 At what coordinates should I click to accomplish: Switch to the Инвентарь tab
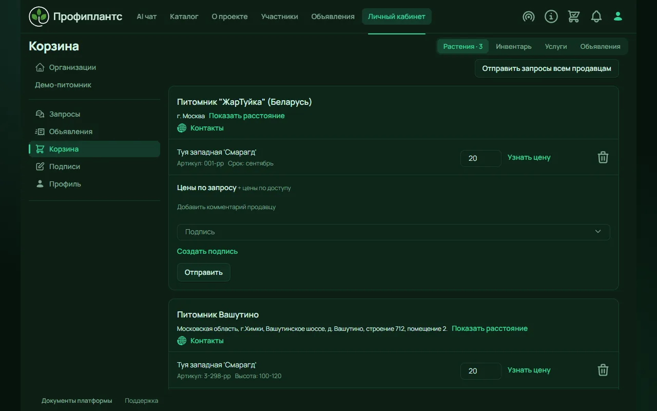tap(514, 46)
